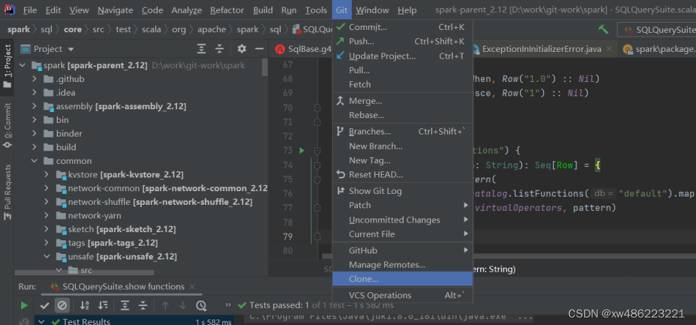Screen dimensions: 696x325
Task: Collapse all in Project panel header
Action: click(220, 48)
